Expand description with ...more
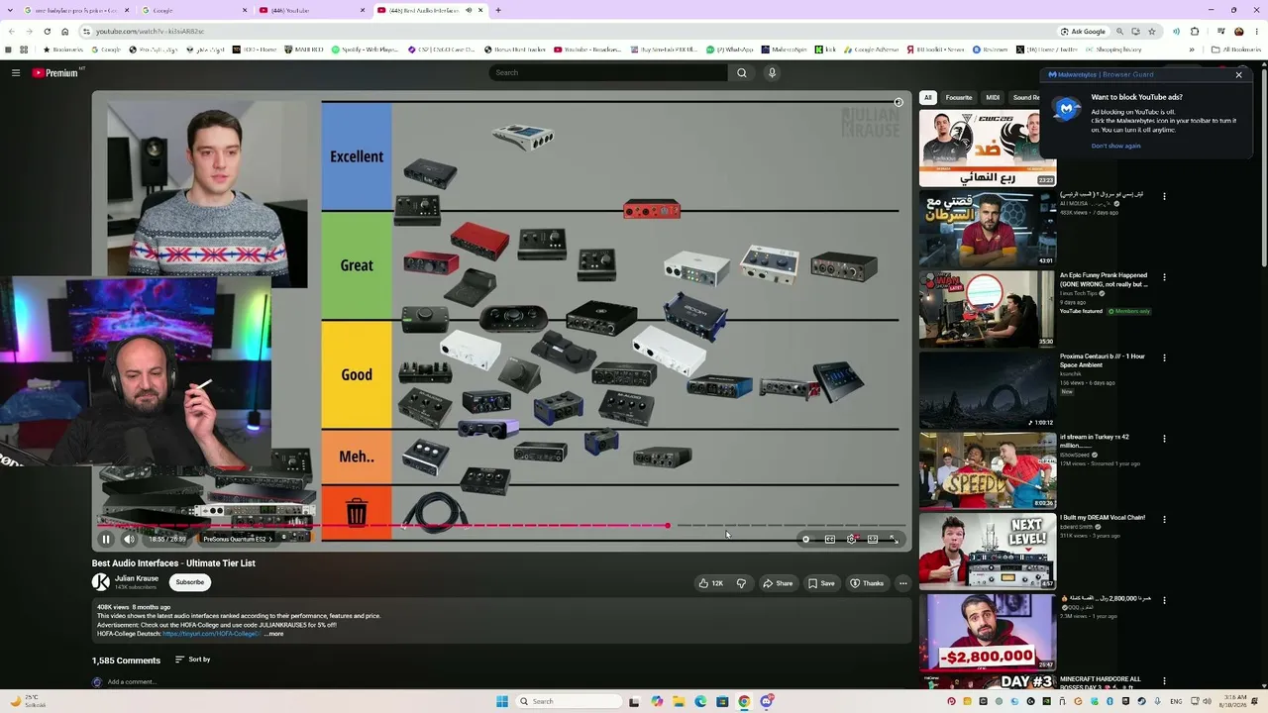This screenshot has width=1268, height=713. pos(274,634)
